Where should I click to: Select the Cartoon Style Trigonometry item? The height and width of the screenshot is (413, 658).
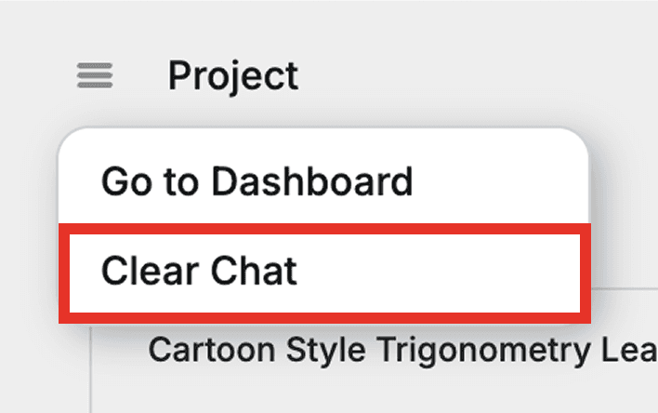pyautogui.click(x=401, y=350)
